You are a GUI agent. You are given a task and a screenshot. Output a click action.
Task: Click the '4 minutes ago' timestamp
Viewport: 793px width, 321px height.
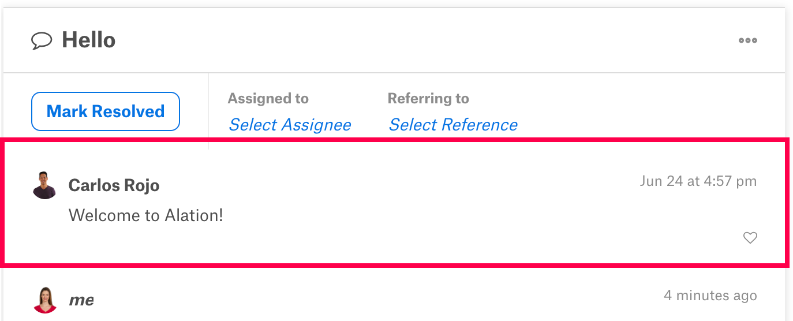point(710,296)
